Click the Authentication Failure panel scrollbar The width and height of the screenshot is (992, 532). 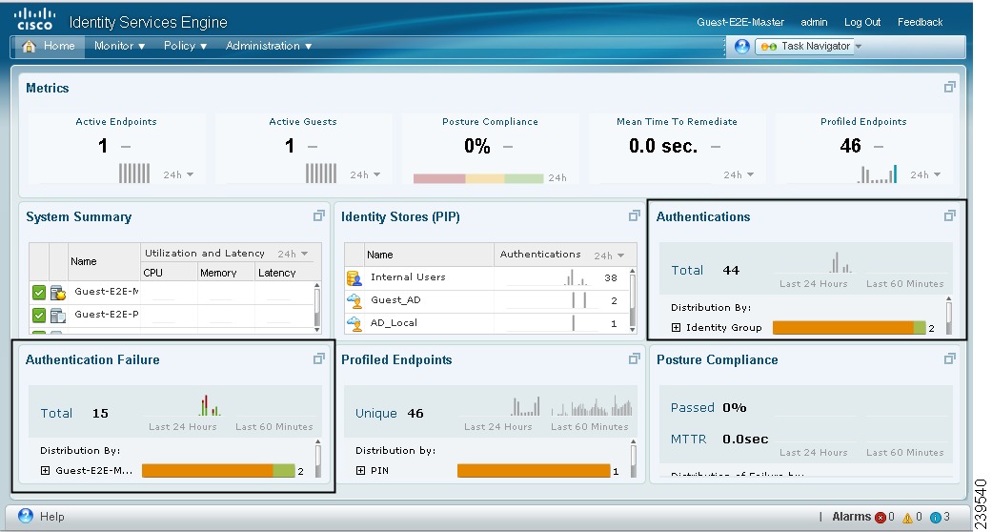click(317, 460)
